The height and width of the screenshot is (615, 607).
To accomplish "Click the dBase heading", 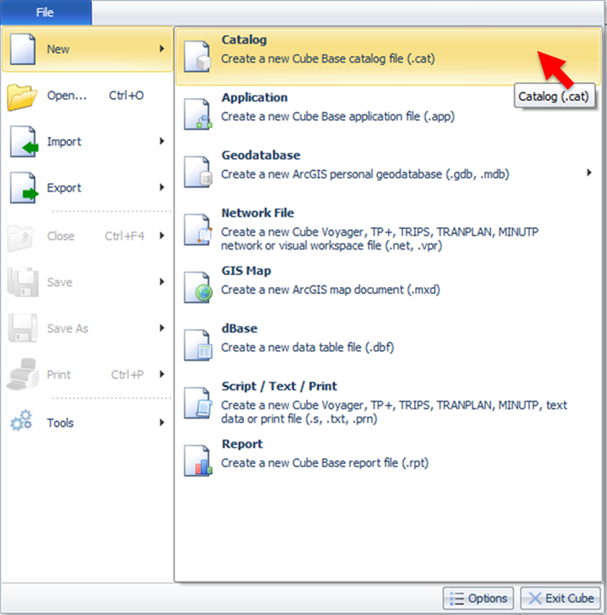I will [x=239, y=328].
